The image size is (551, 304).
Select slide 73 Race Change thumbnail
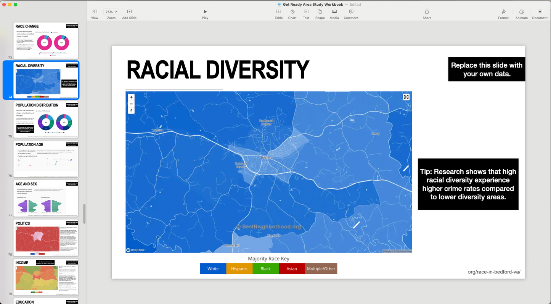pyautogui.click(x=47, y=40)
